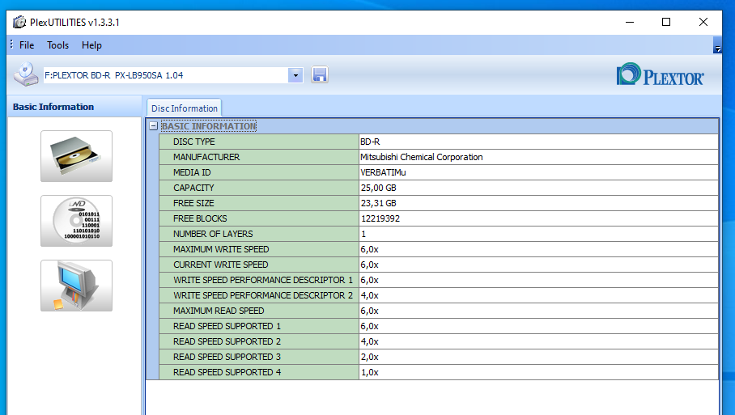Click the menu bar grip handle
735x415 pixels.
pos(11,44)
